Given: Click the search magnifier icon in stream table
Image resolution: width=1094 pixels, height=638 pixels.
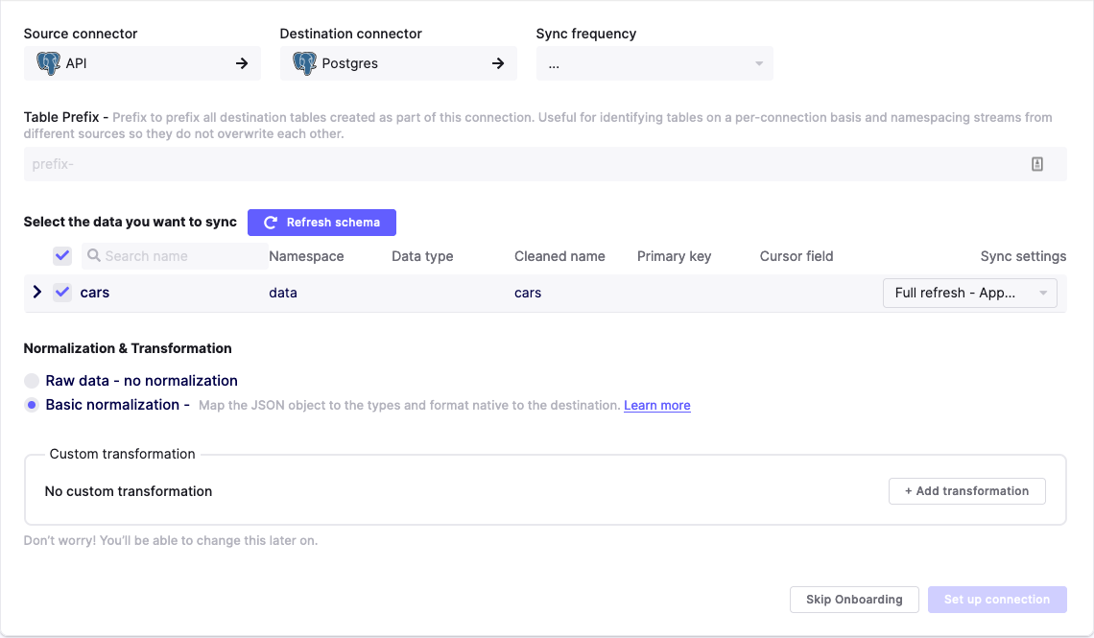Looking at the screenshot, I should point(93,256).
